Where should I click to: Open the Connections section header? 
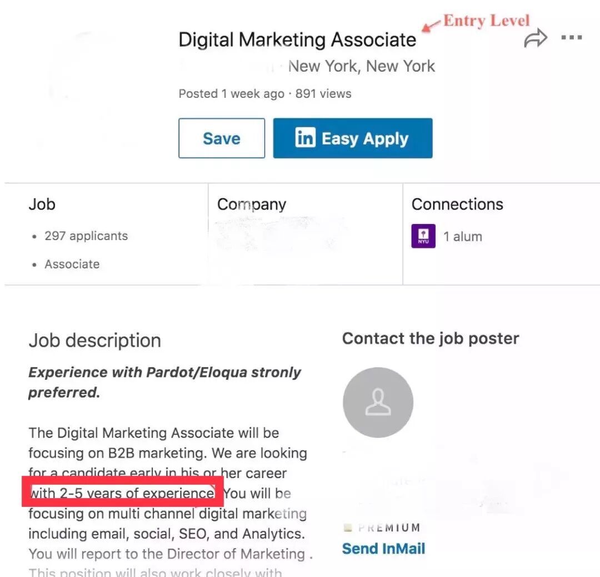coord(457,204)
